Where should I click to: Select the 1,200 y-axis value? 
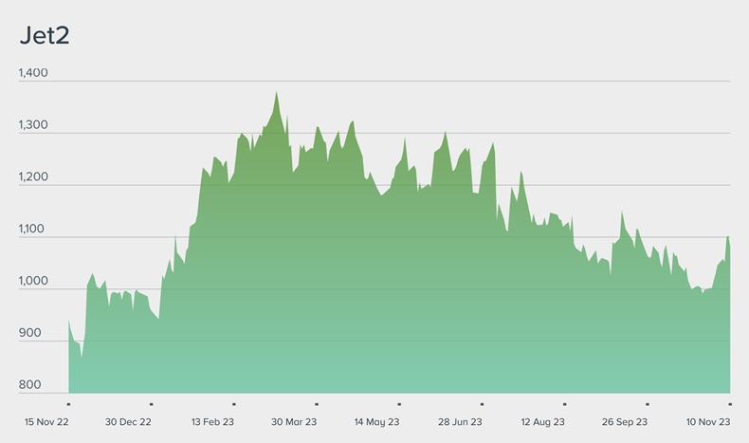32,177
